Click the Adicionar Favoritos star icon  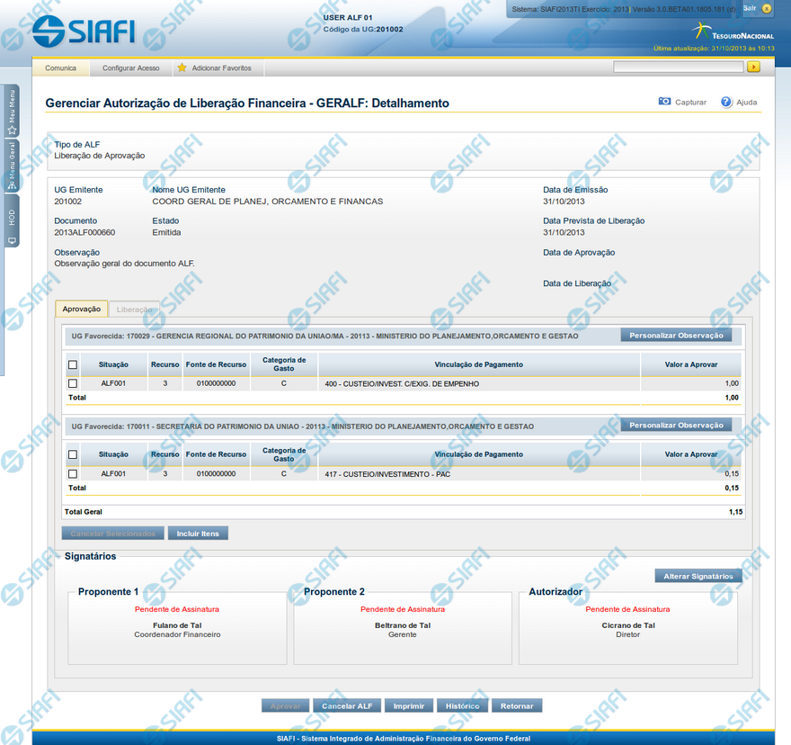tap(182, 68)
